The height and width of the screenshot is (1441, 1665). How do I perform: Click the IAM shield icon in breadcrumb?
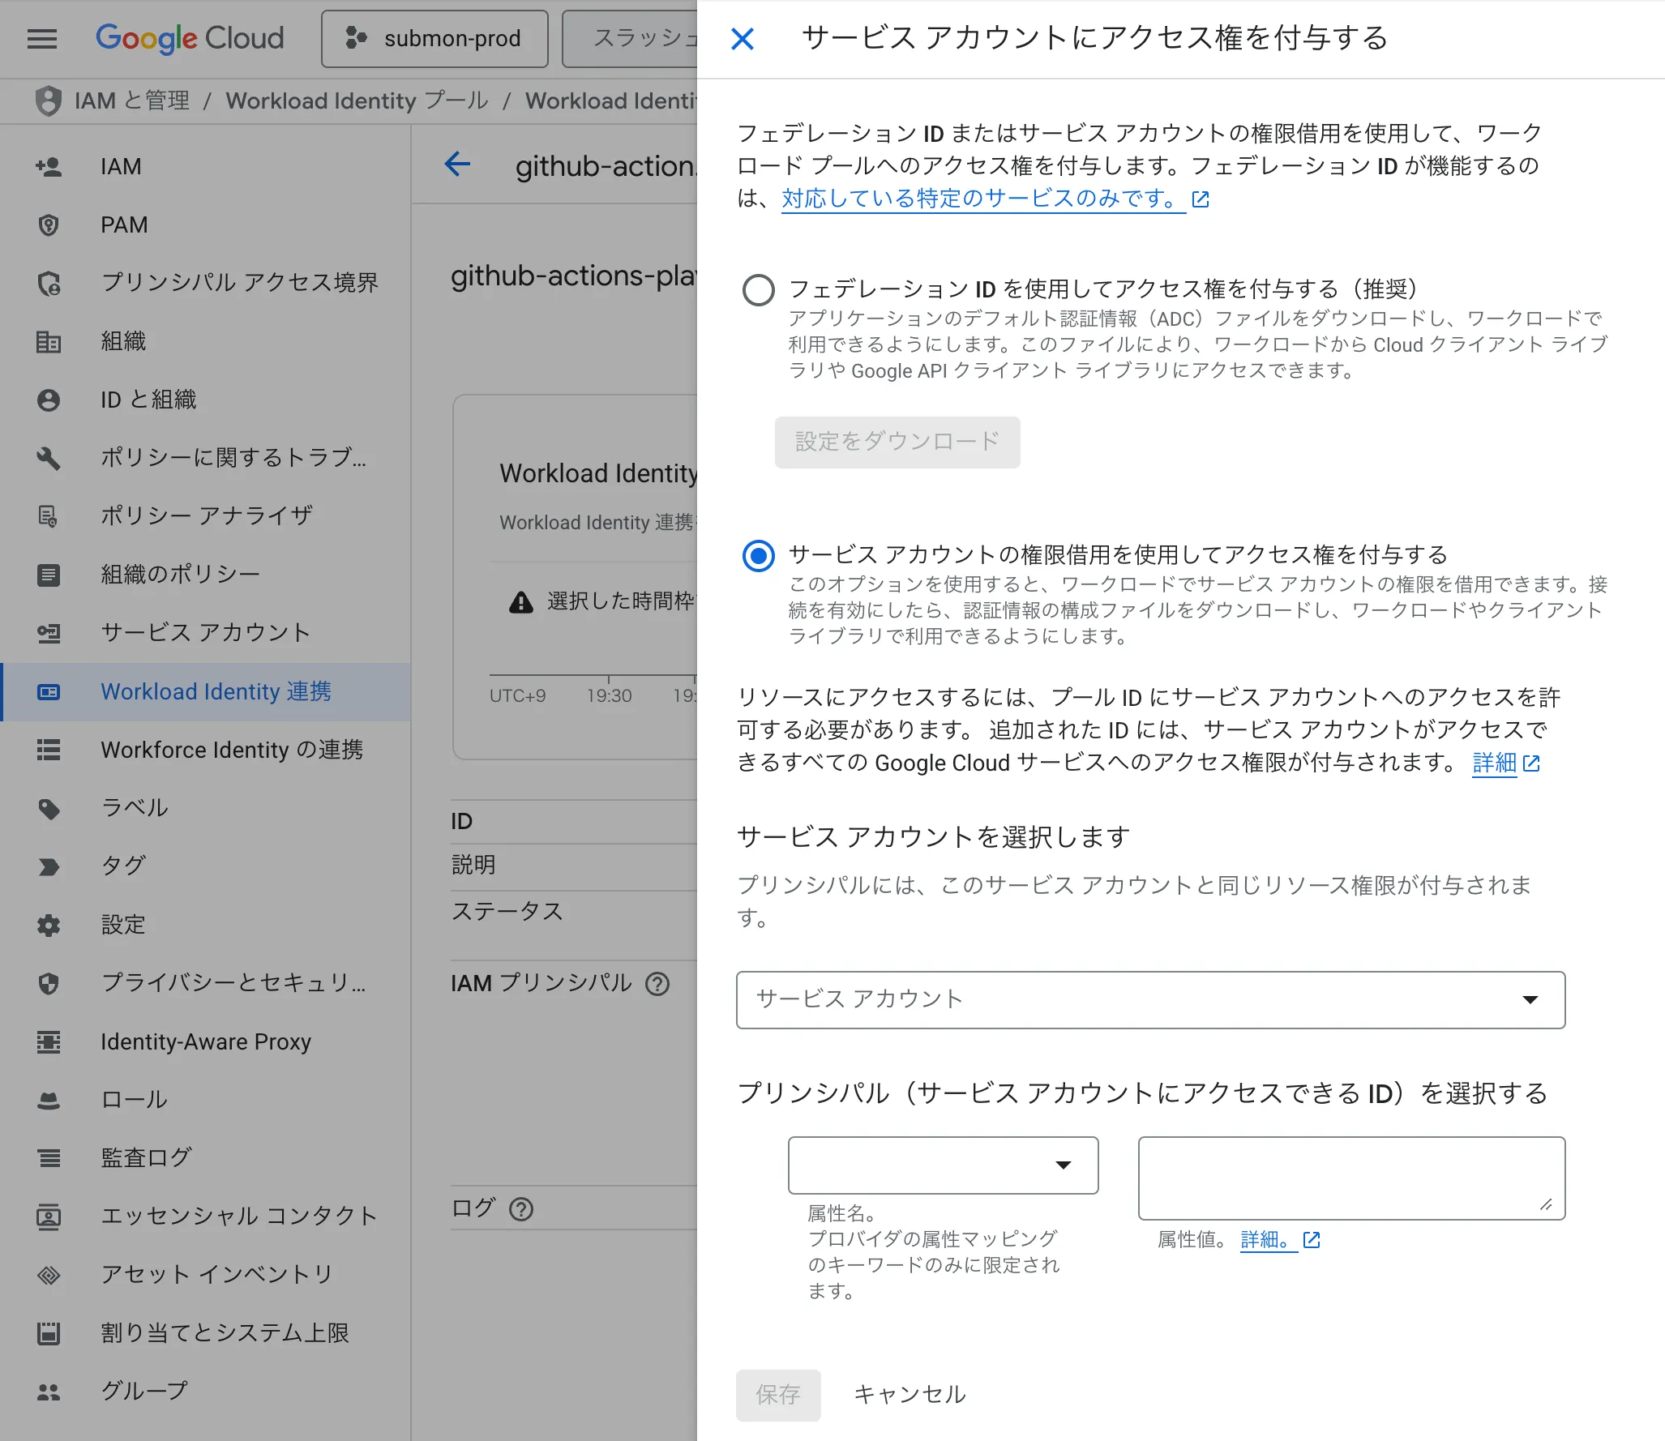[49, 100]
